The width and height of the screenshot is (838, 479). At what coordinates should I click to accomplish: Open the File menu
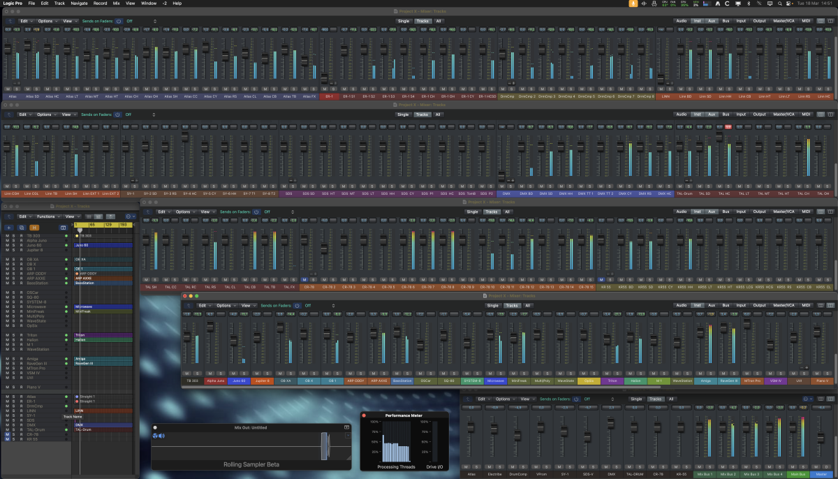pyautogui.click(x=31, y=3)
